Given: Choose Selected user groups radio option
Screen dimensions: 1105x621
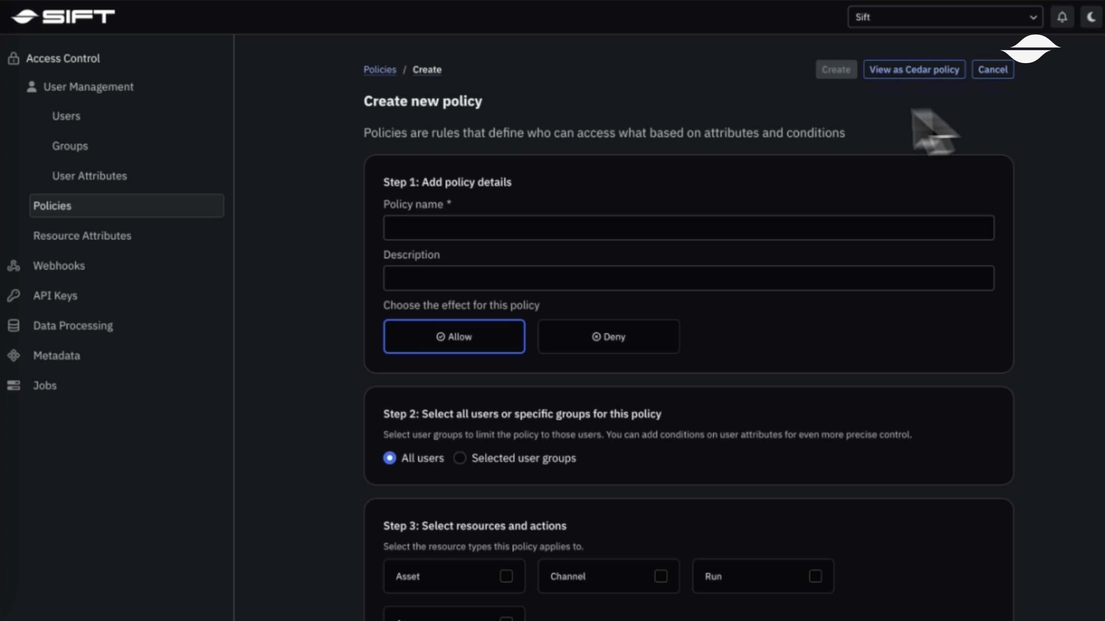Looking at the screenshot, I should click(460, 458).
